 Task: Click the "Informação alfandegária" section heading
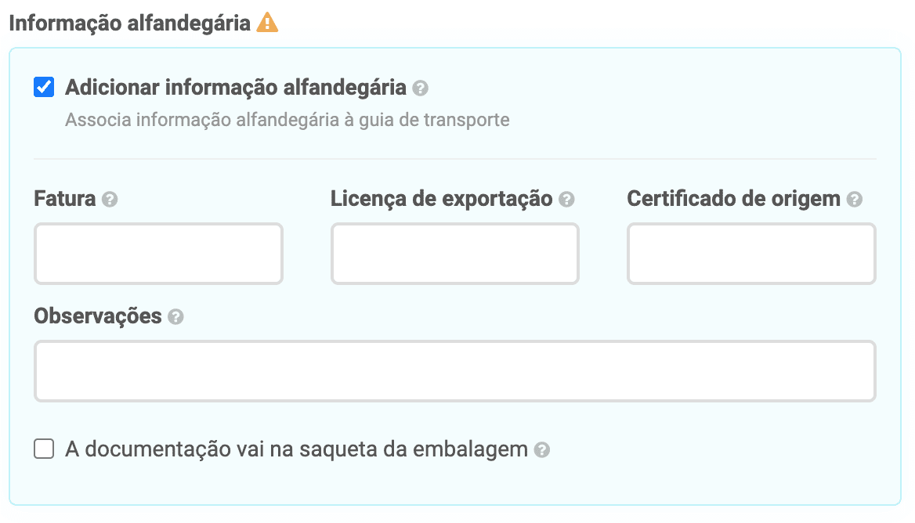(x=130, y=23)
